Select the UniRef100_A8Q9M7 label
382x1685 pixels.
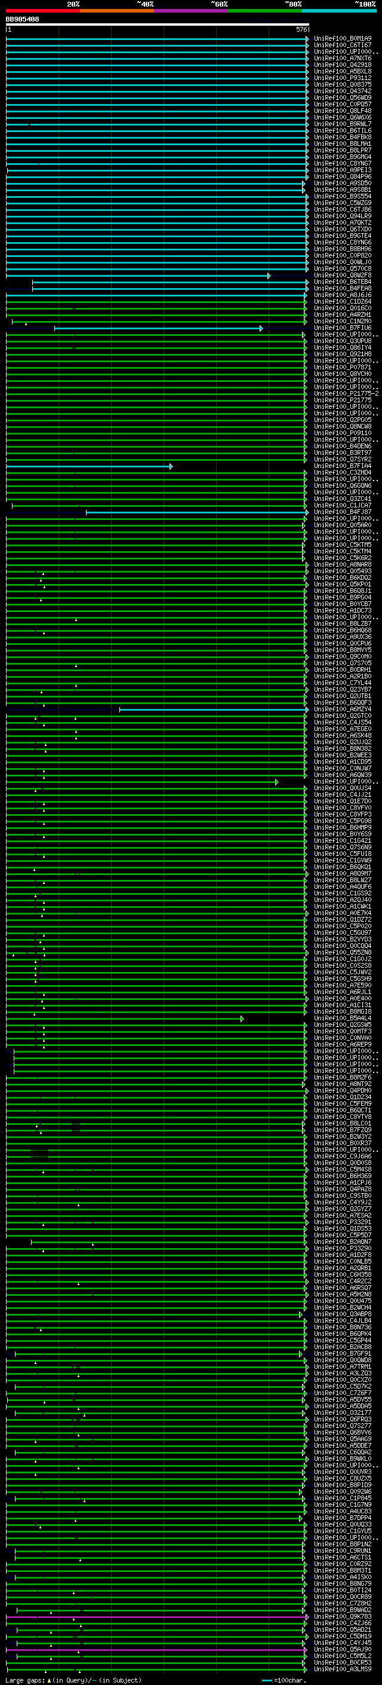click(x=342, y=873)
